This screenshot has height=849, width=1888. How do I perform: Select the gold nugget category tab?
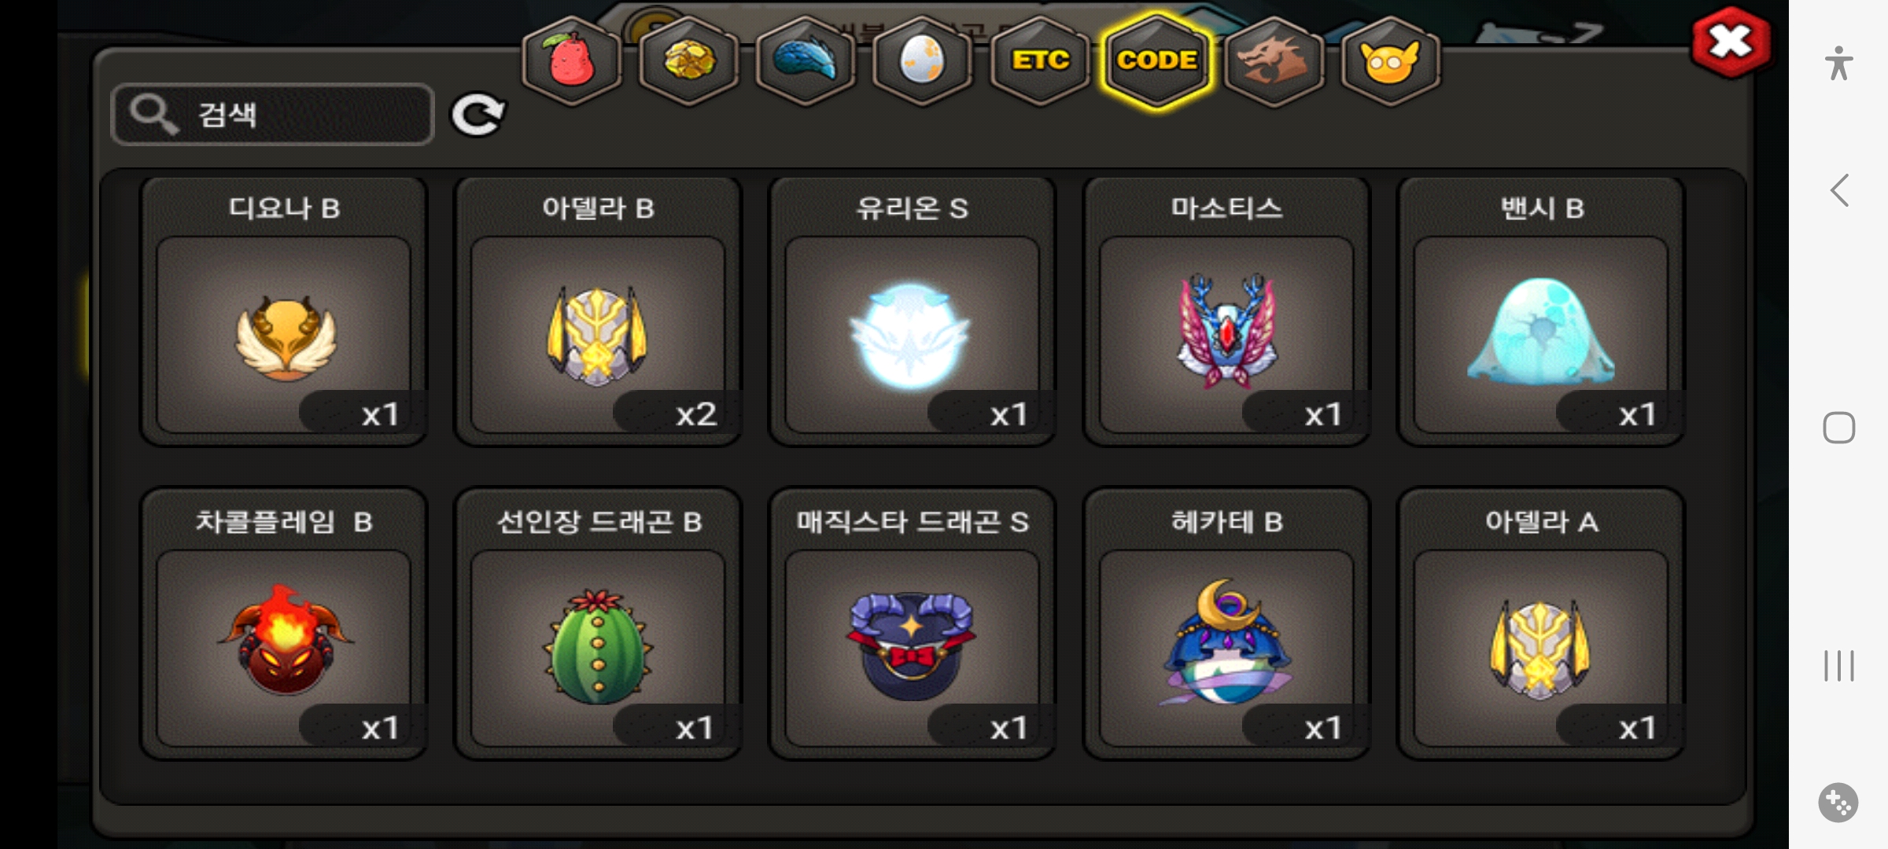(689, 61)
